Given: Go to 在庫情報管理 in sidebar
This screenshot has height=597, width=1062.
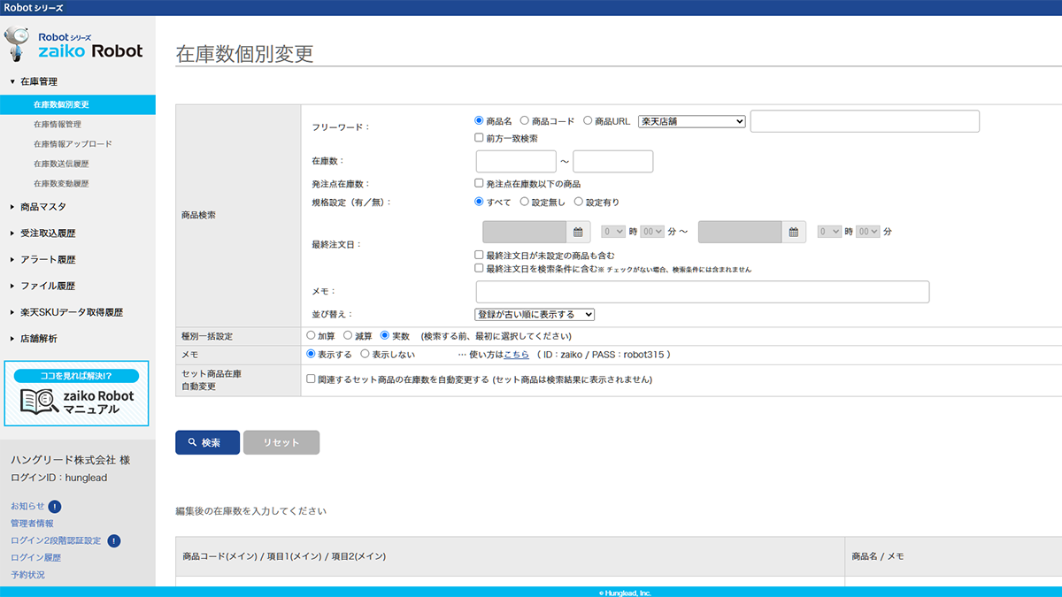Looking at the screenshot, I should 58,124.
